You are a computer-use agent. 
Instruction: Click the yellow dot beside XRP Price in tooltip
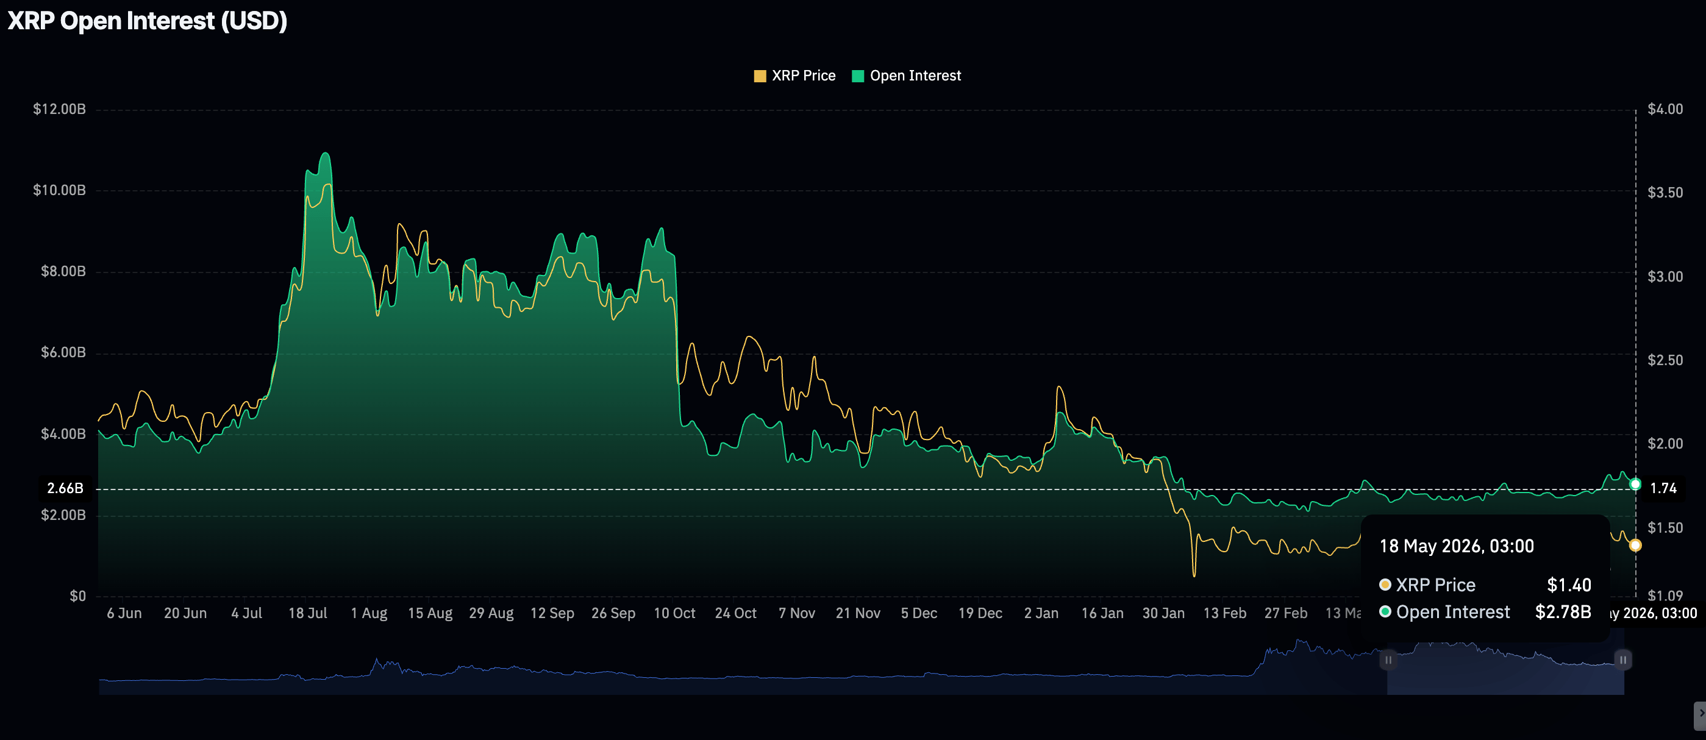pos(1385,585)
